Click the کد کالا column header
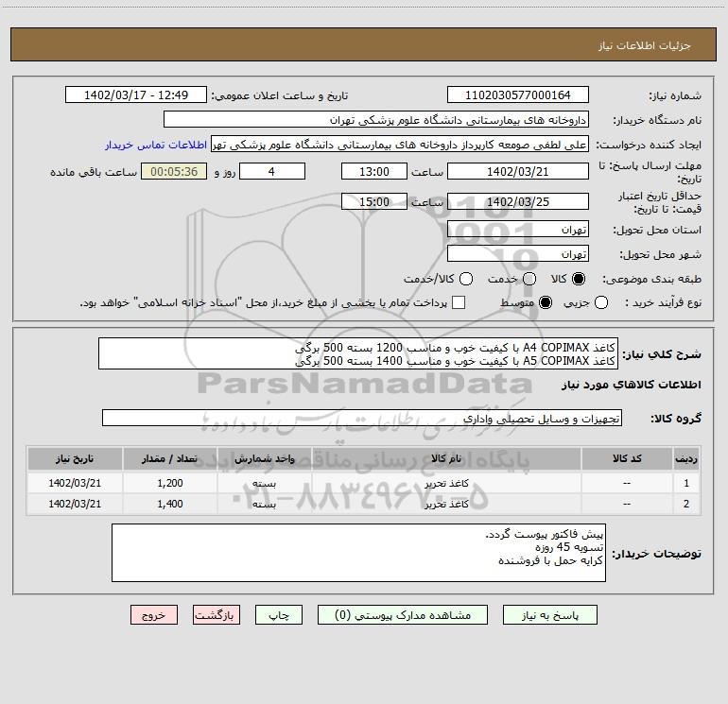The width and height of the screenshot is (728, 704). 627,458
